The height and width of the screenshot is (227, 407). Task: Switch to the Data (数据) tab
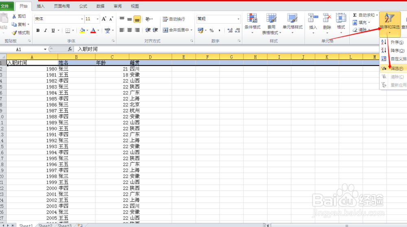101,6
